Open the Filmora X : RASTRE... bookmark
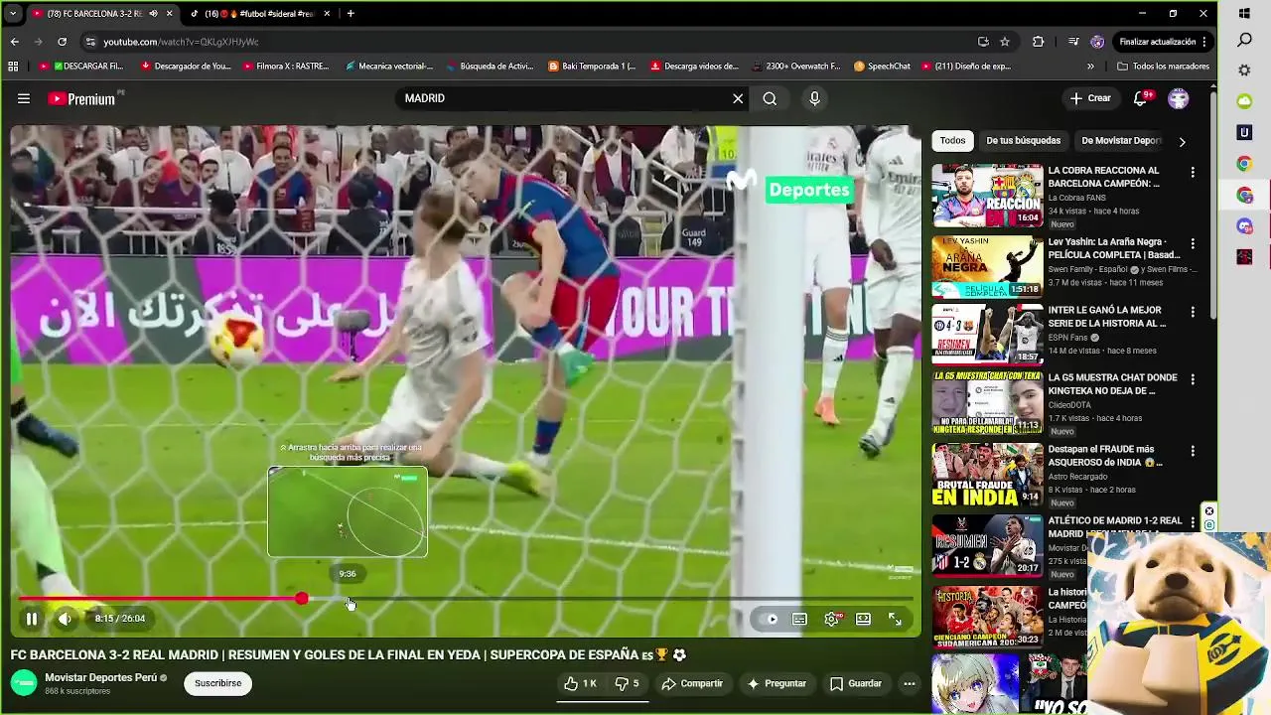1271x715 pixels. [x=285, y=67]
